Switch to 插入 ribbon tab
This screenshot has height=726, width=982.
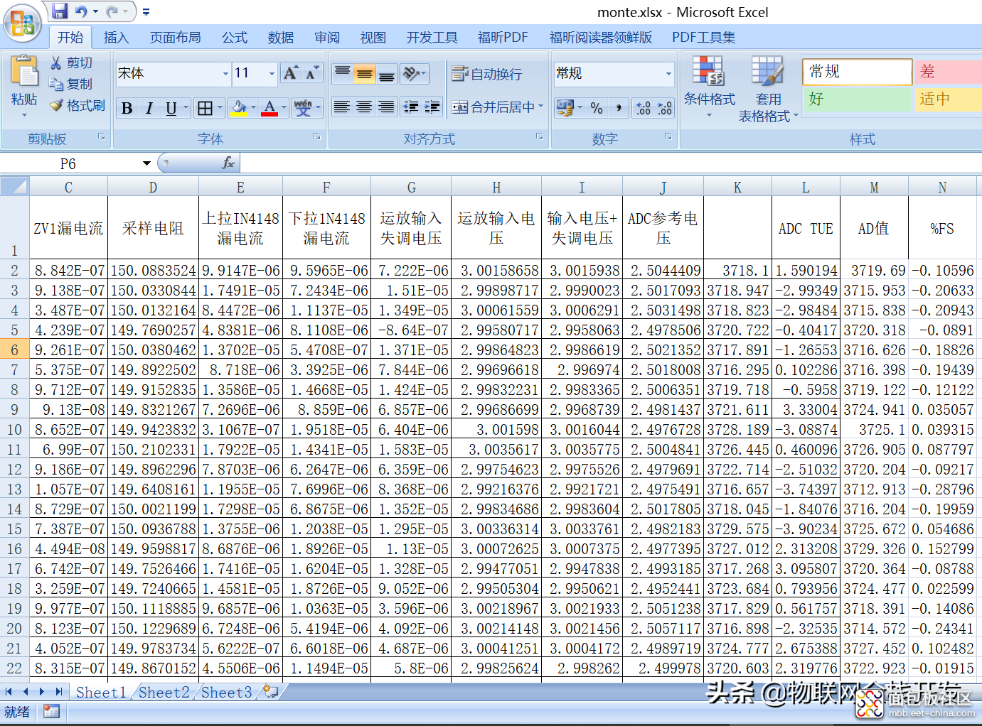tap(116, 38)
